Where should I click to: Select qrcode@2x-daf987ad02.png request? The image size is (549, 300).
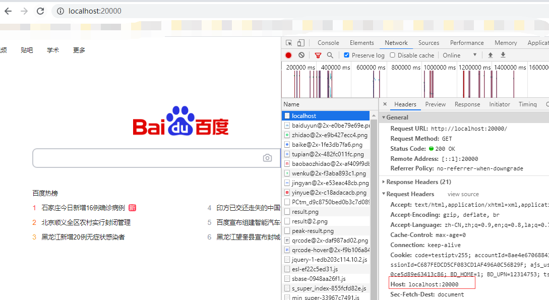[x=326, y=241]
